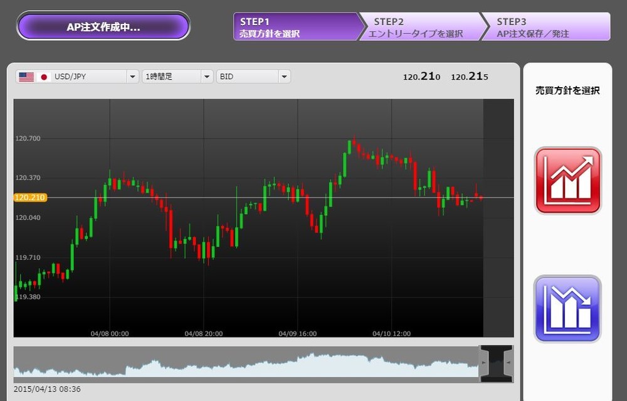Expand the 1時間足 timeframe dropdown
Image resolution: width=627 pixels, height=401 pixels.
point(207,77)
